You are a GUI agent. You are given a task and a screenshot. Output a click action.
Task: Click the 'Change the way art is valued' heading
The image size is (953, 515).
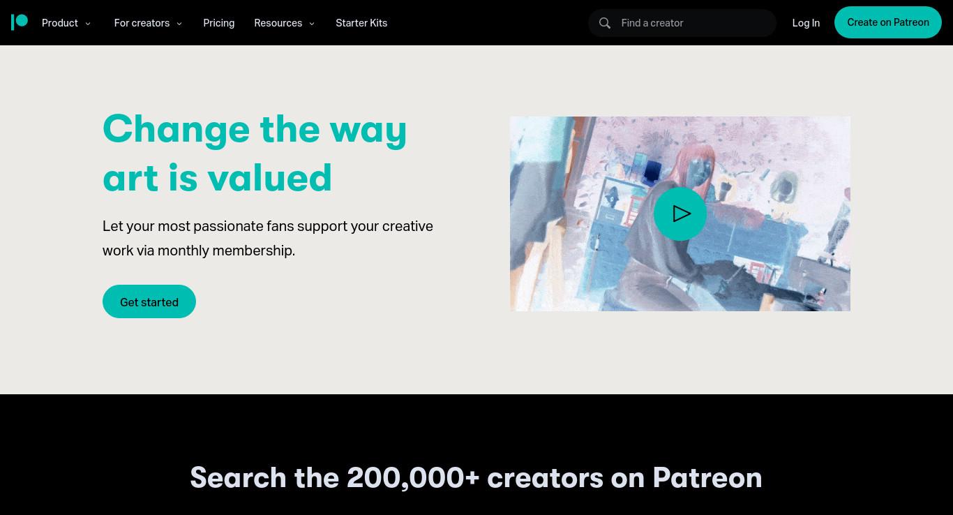pyautogui.click(x=255, y=153)
